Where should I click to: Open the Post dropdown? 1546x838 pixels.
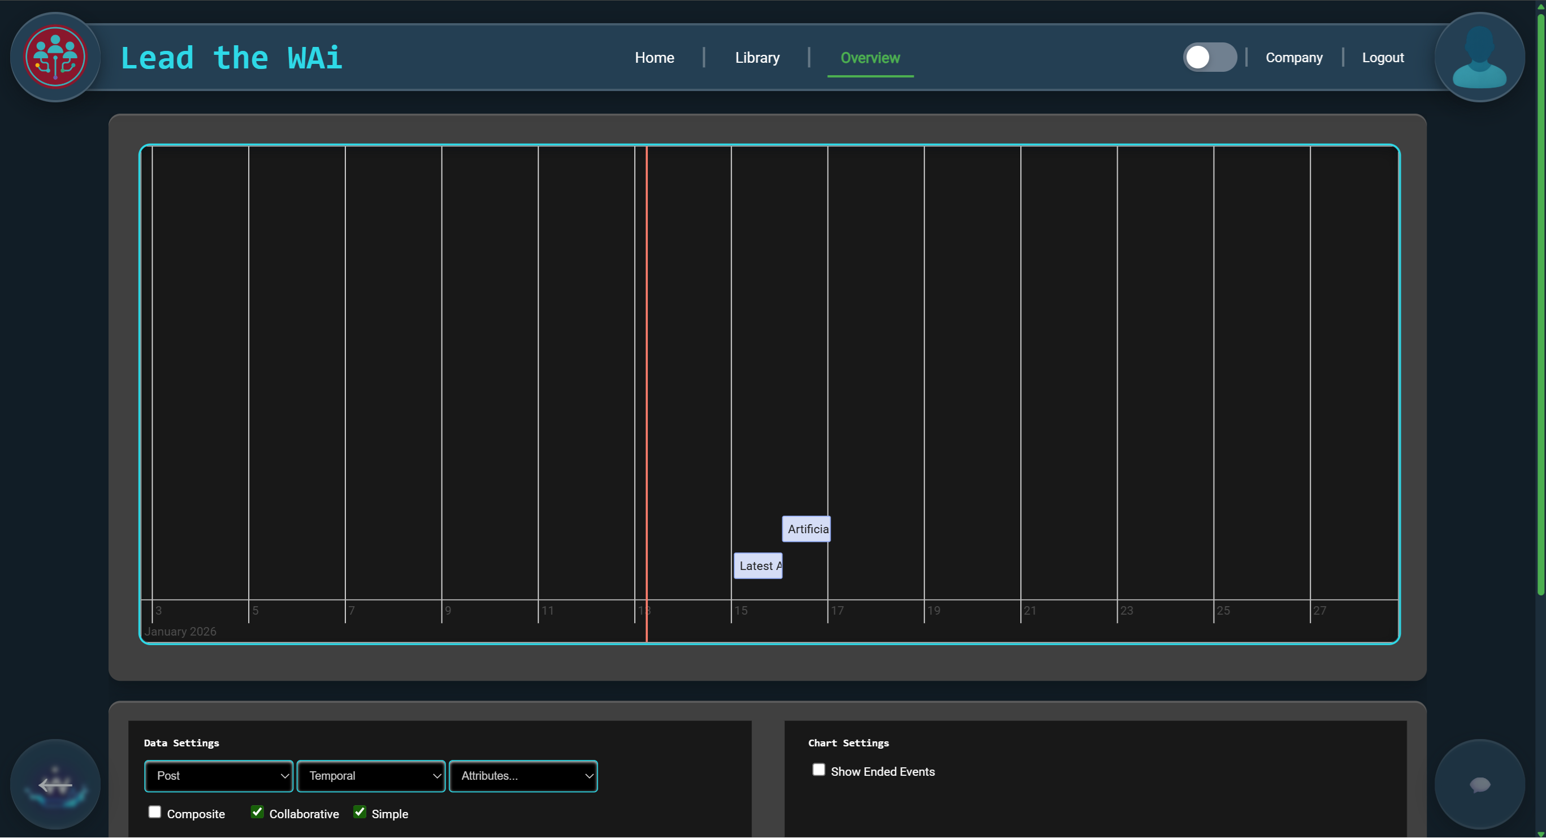pyautogui.click(x=218, y=776)
